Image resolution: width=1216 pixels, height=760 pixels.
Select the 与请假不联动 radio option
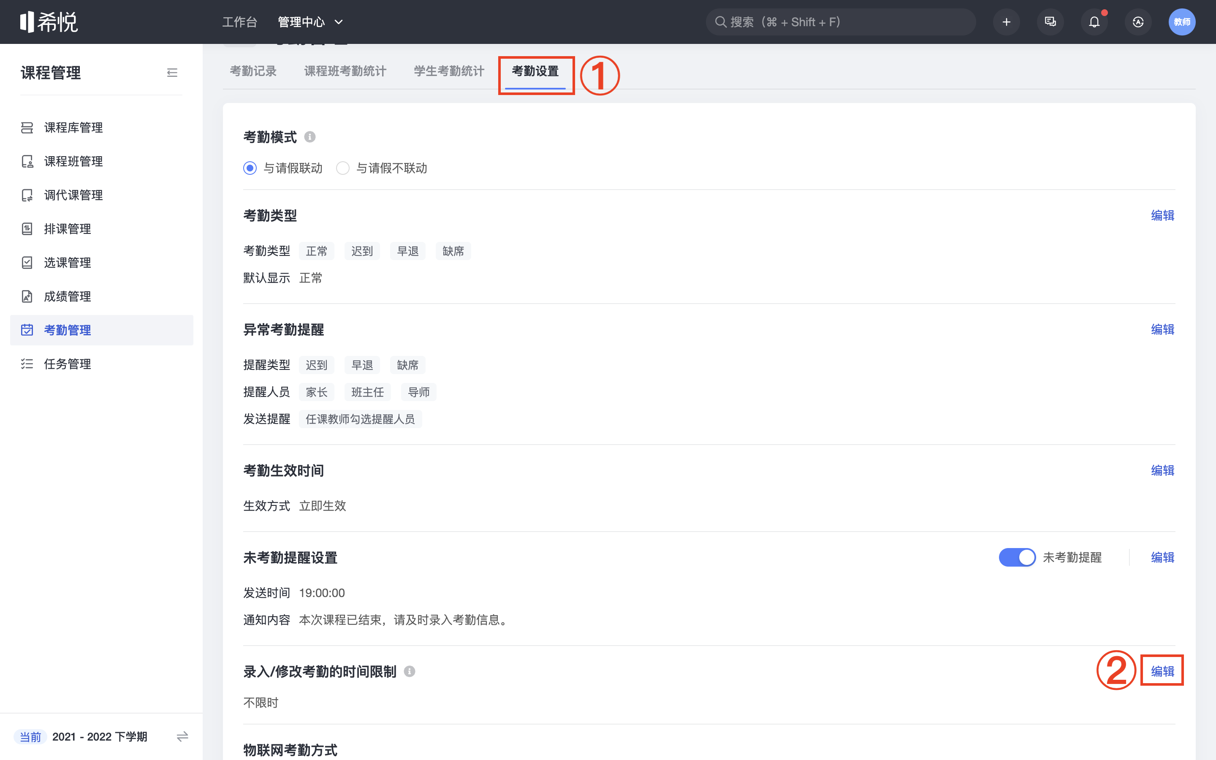point(343,168)
